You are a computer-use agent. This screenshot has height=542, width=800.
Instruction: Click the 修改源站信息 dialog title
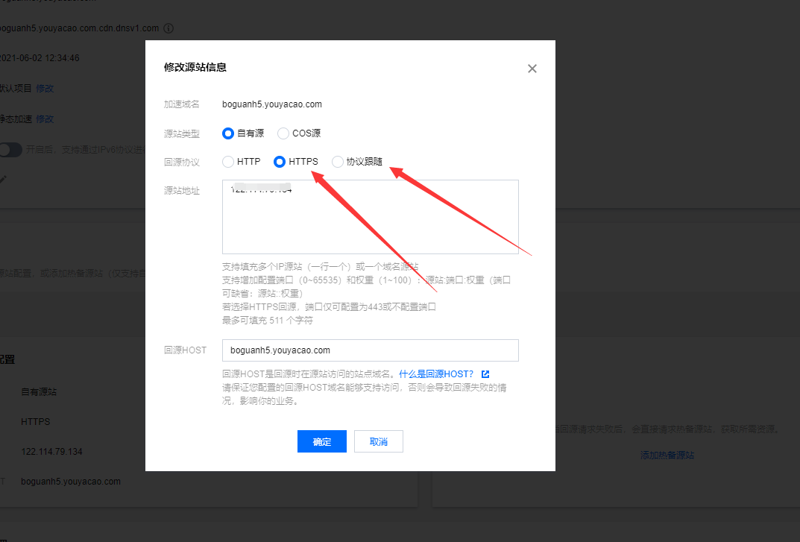(195, 67)
